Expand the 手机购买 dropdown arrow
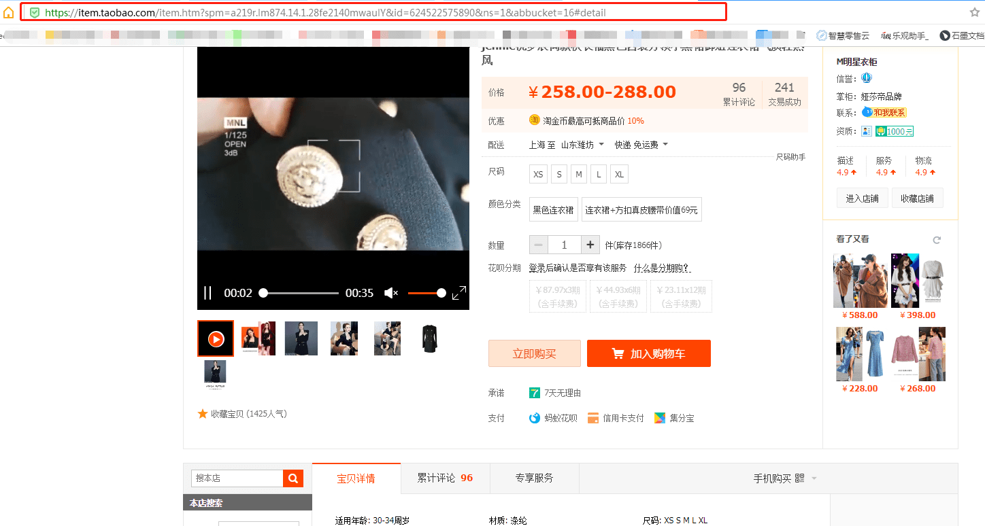Image resolution: width=985 pixels, height=526 pixels. pyautogui.click(x=814, y=478)
